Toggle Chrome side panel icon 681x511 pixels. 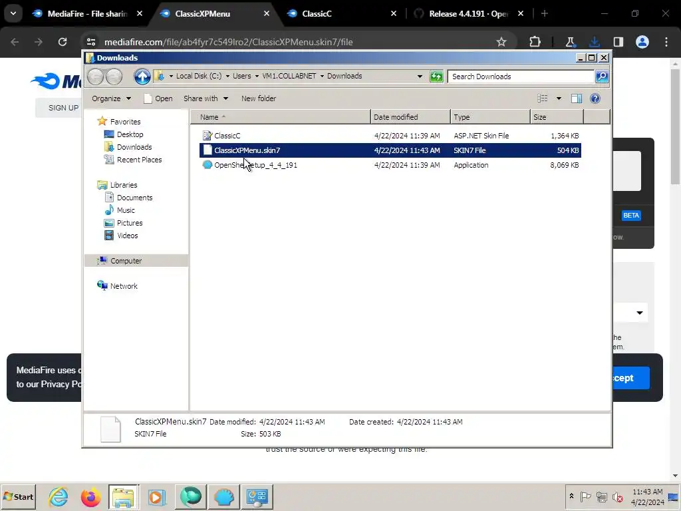pyautogui.click(x=618, y=42)
